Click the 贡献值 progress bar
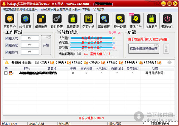Viewport: 179px width, 126px height. tap(92, 43)
